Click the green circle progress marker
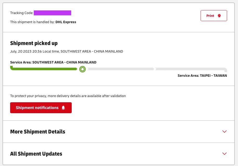Screen dimensions: 238x166 pyautogui.click(x=82, y=69)
